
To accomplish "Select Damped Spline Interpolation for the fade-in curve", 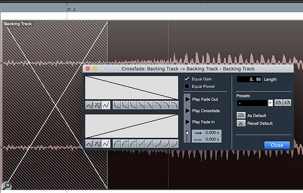I will click(x=98, y=144).
